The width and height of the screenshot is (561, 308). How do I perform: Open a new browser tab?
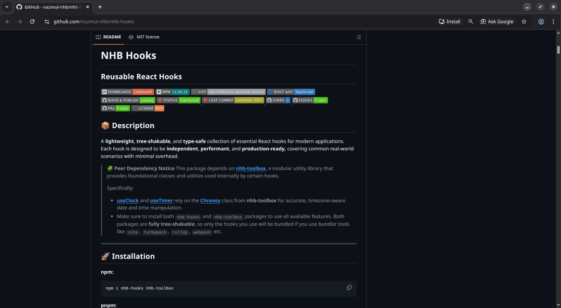tap(100, 7)
